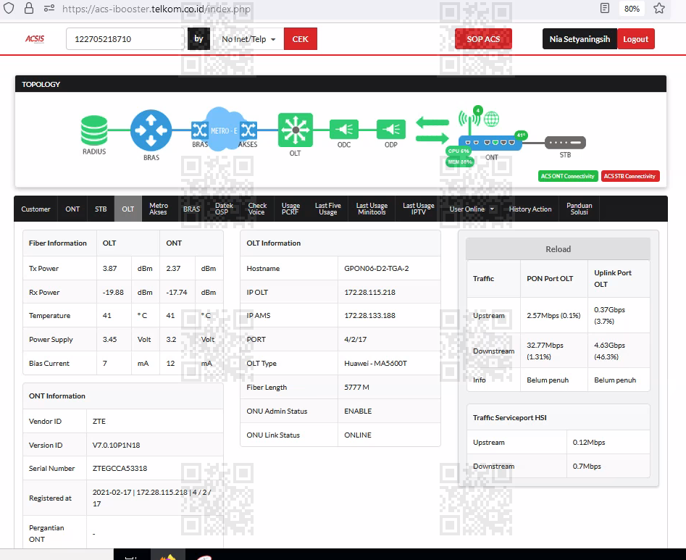Click the BRAS switch icon left of Metro-E
Viewport: 686px width, 560px height.
(199, 130)
